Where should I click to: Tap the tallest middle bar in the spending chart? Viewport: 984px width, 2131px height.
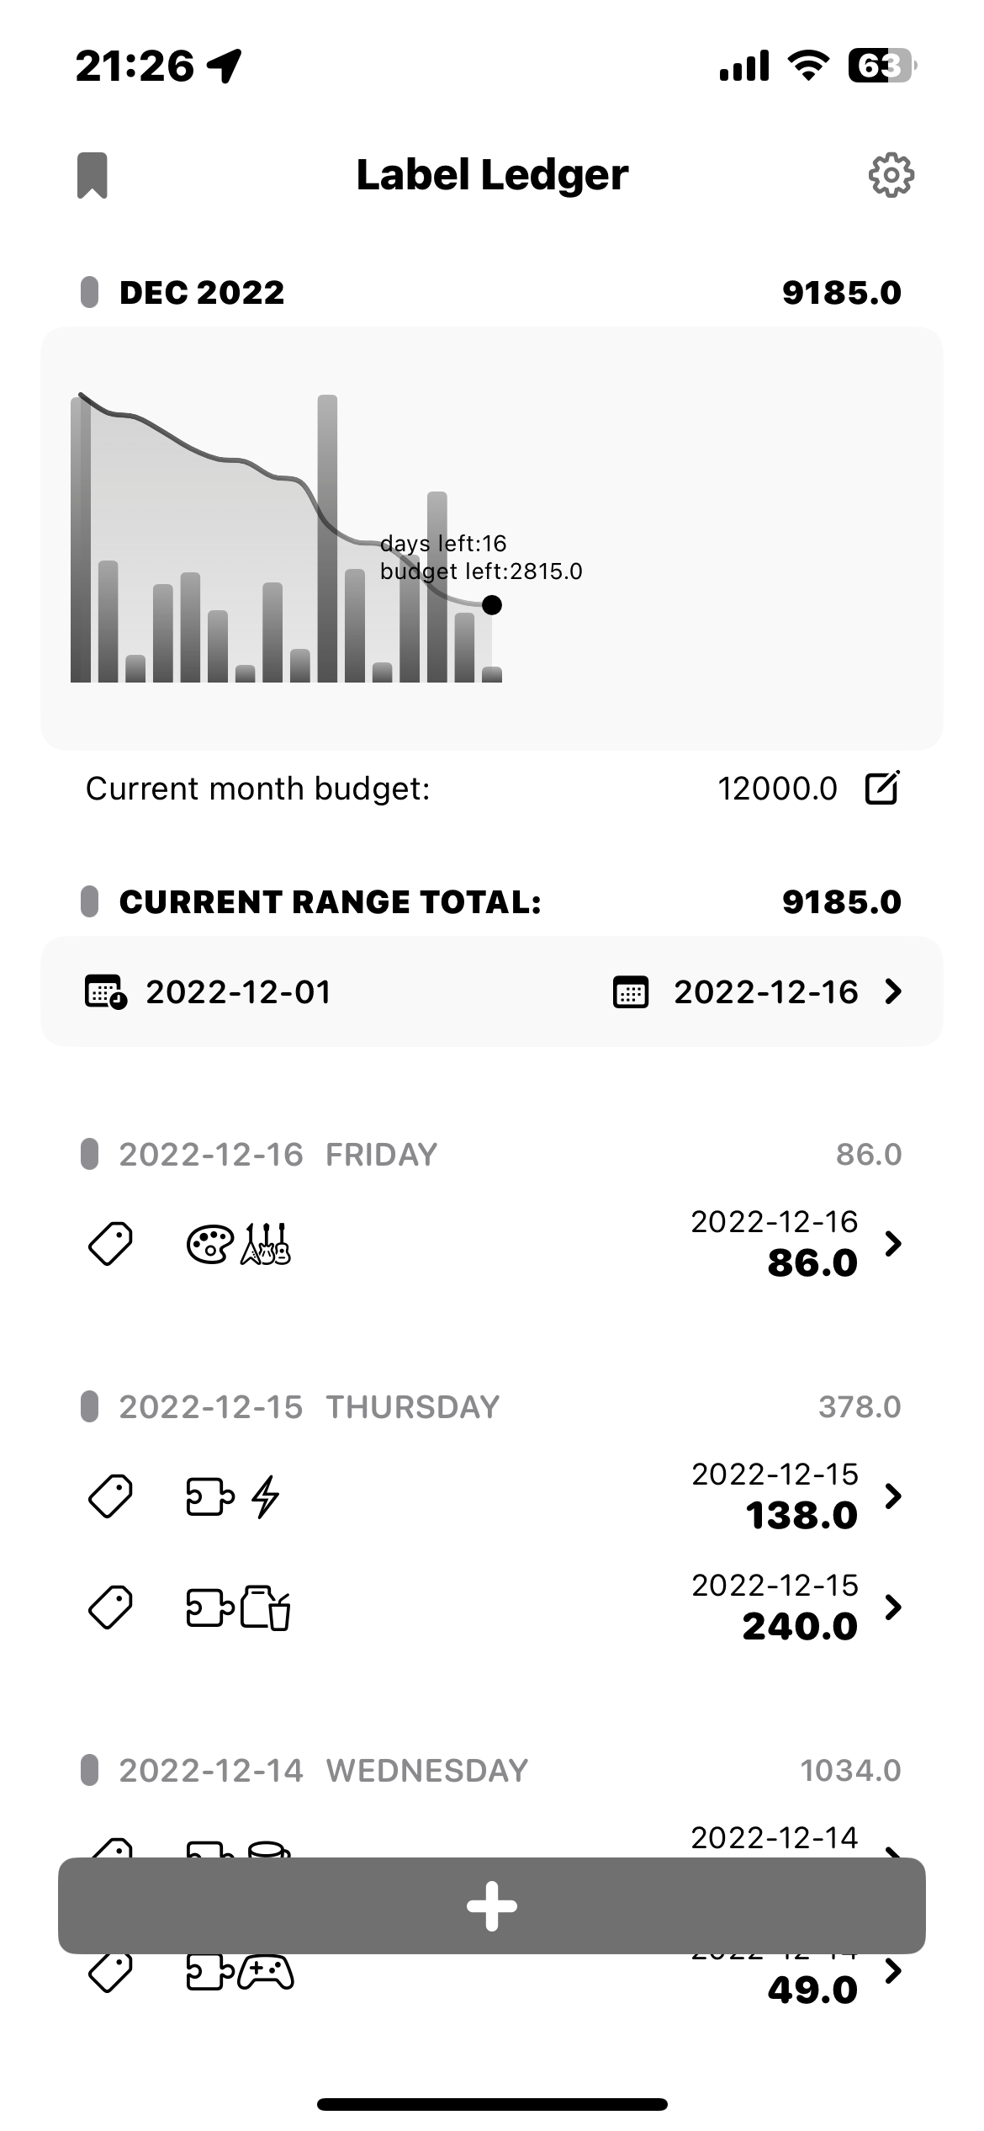click(x=327, y=539)
